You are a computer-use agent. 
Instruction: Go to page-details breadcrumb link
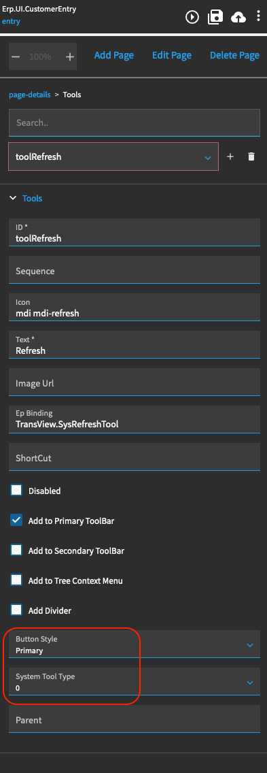coord(30,94)
